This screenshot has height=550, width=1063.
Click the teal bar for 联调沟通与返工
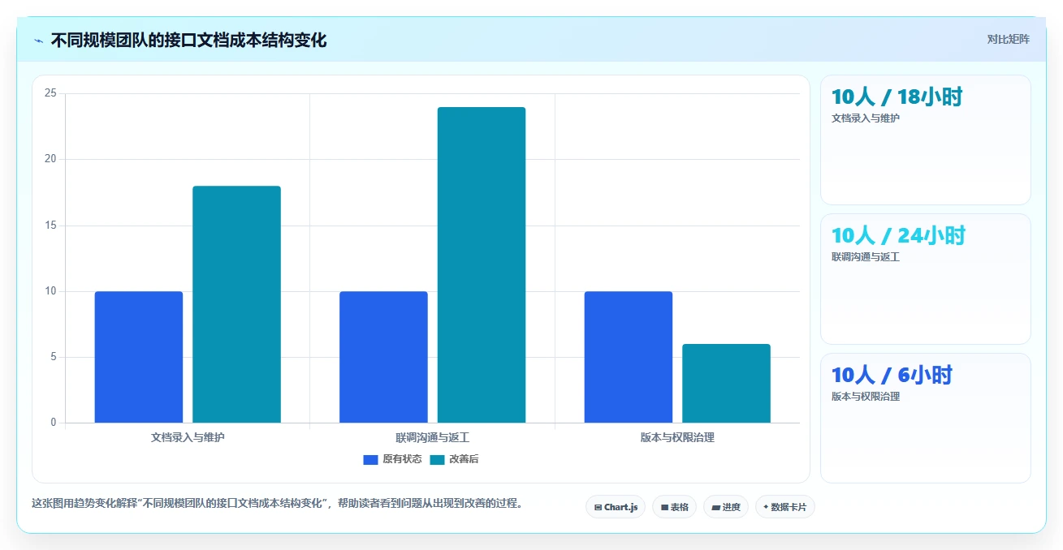[482, 264]
